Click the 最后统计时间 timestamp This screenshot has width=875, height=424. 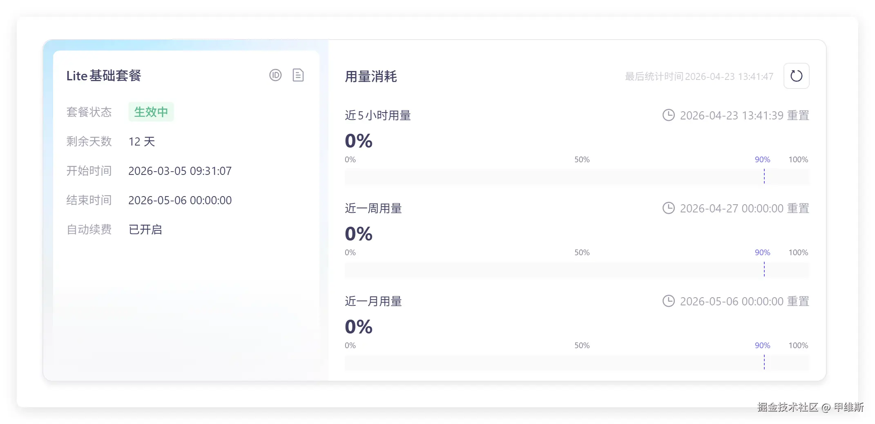(699, 77)
